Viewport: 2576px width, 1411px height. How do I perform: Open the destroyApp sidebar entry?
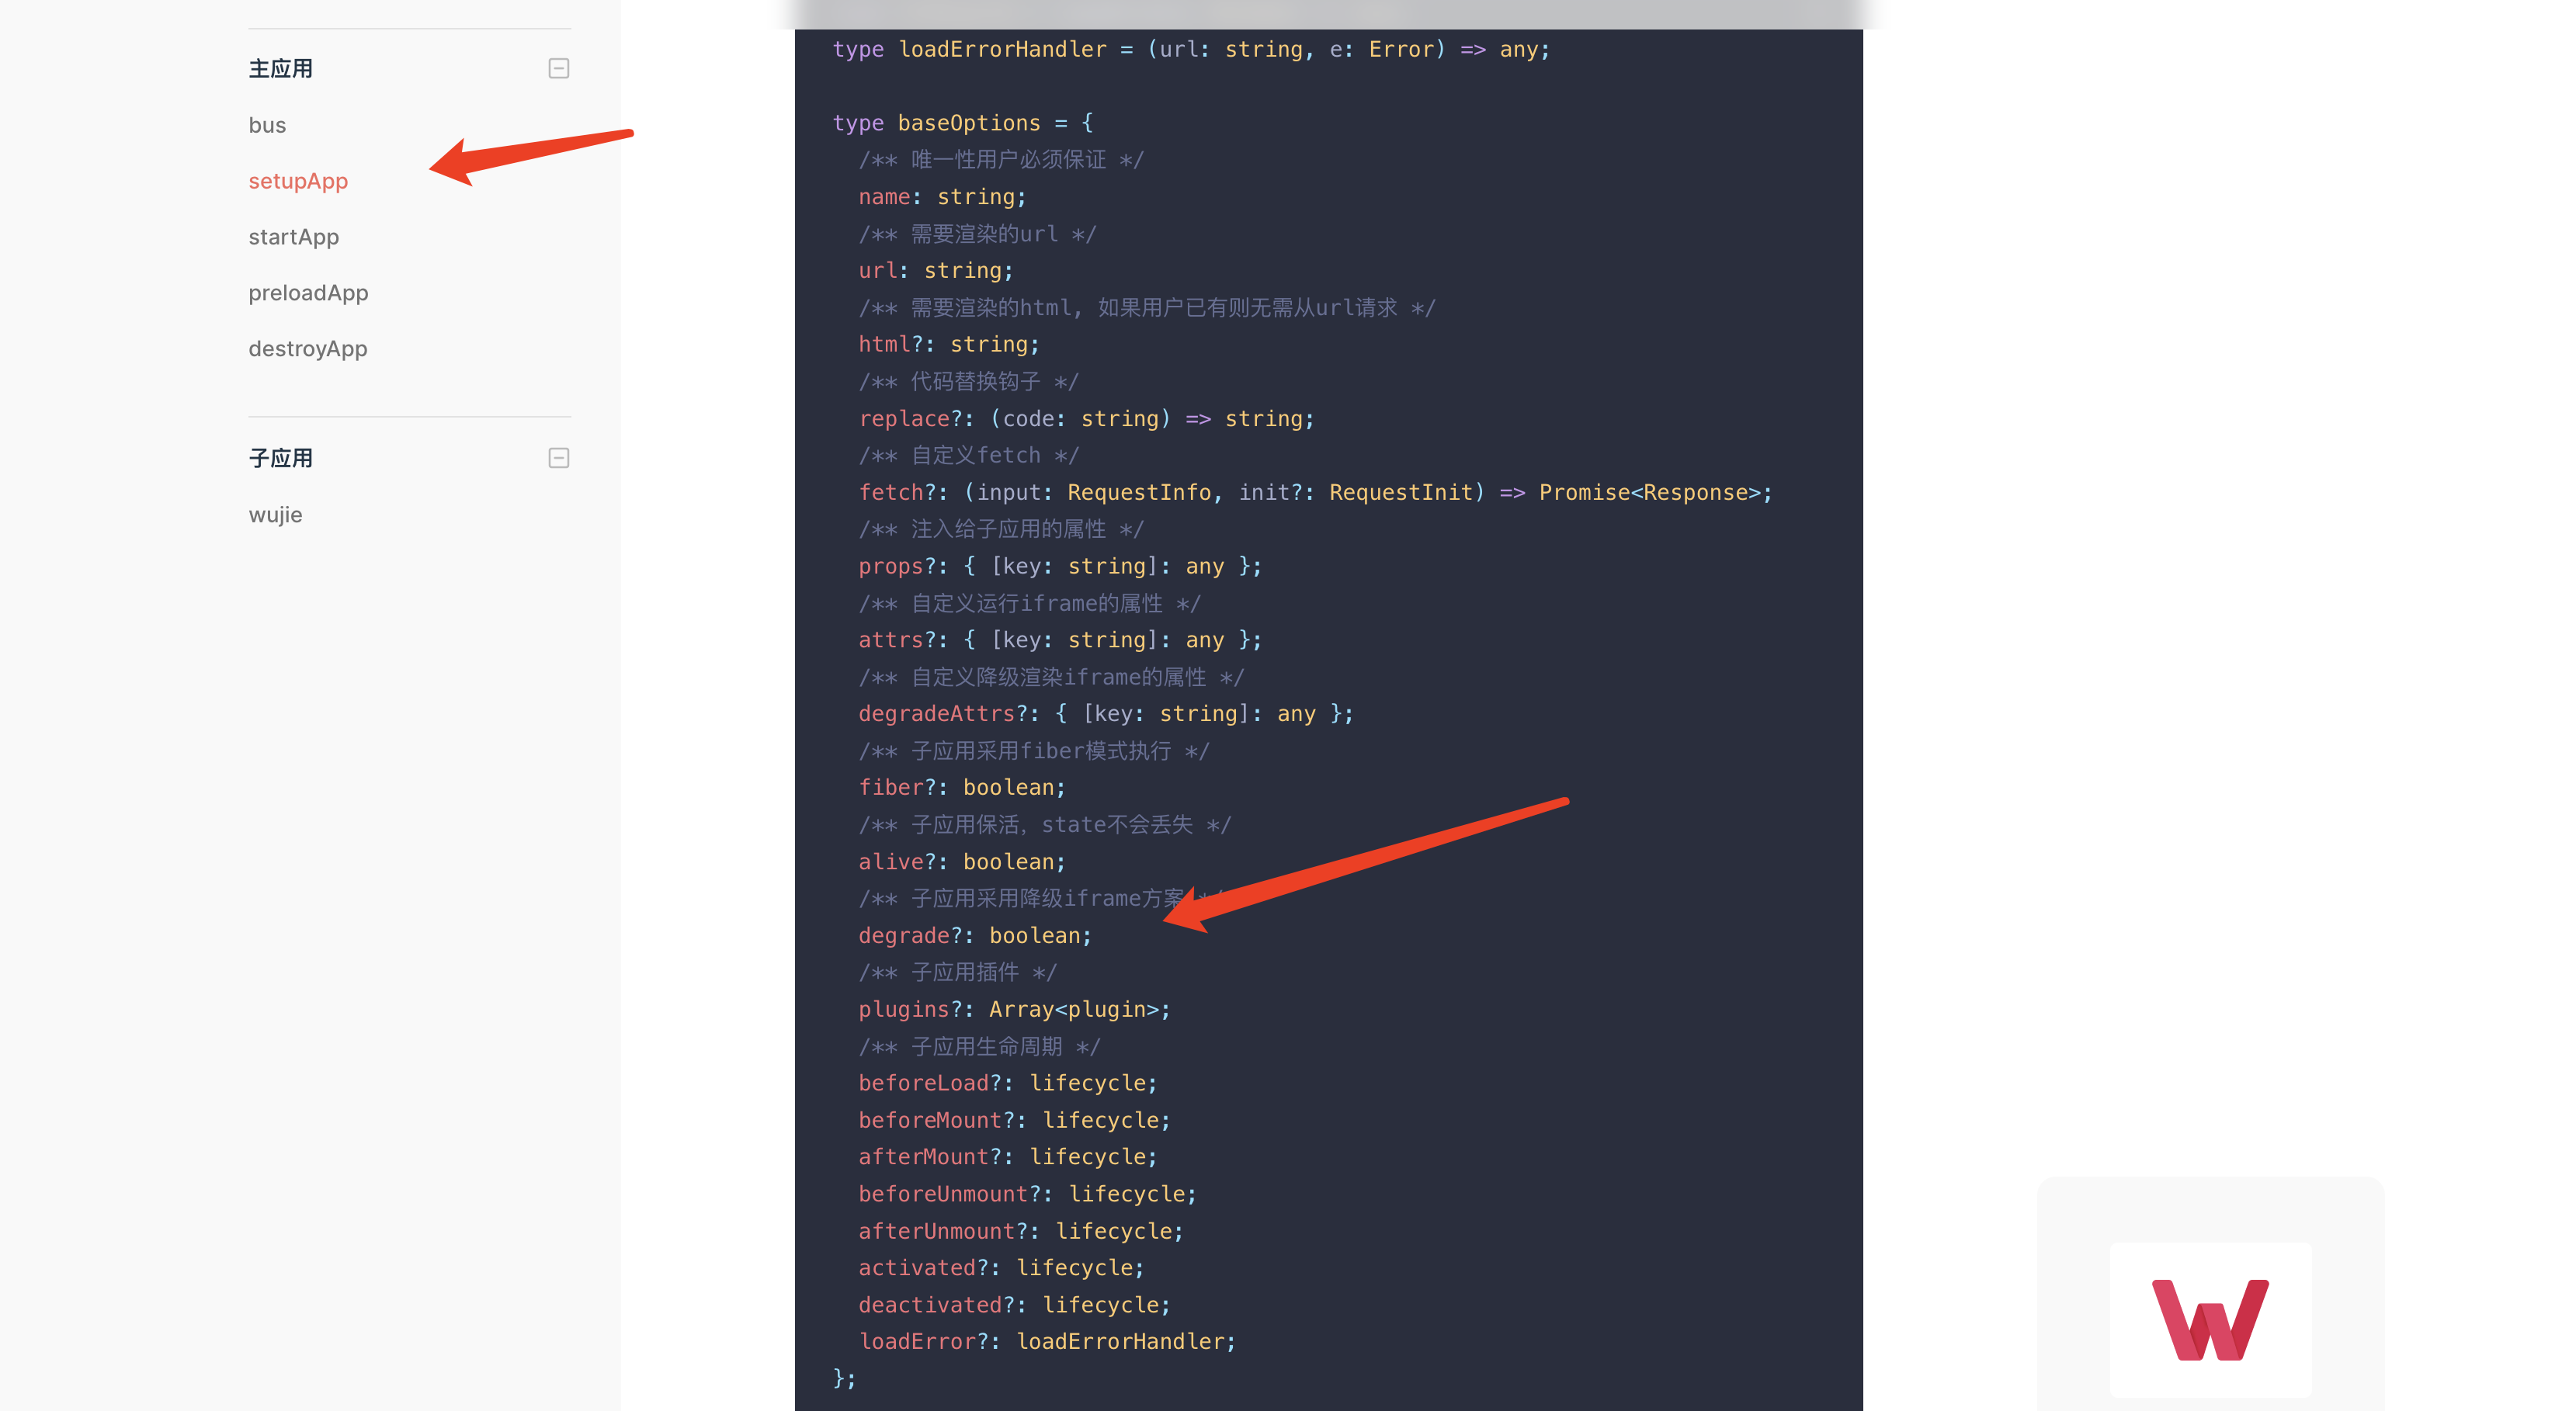tap(308, 348)
